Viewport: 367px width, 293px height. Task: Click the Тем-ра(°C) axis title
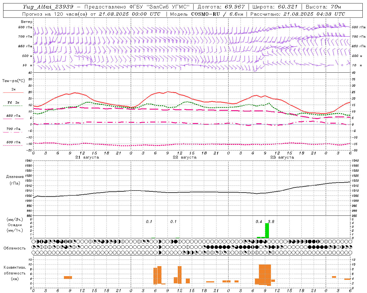[x=13, y=81]
